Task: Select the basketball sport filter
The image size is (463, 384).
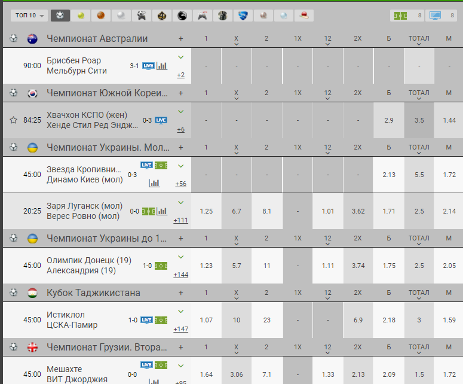Action: [x=101, y=15]
